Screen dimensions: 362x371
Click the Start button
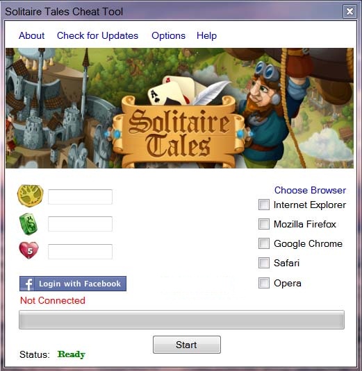pos(187,345)
